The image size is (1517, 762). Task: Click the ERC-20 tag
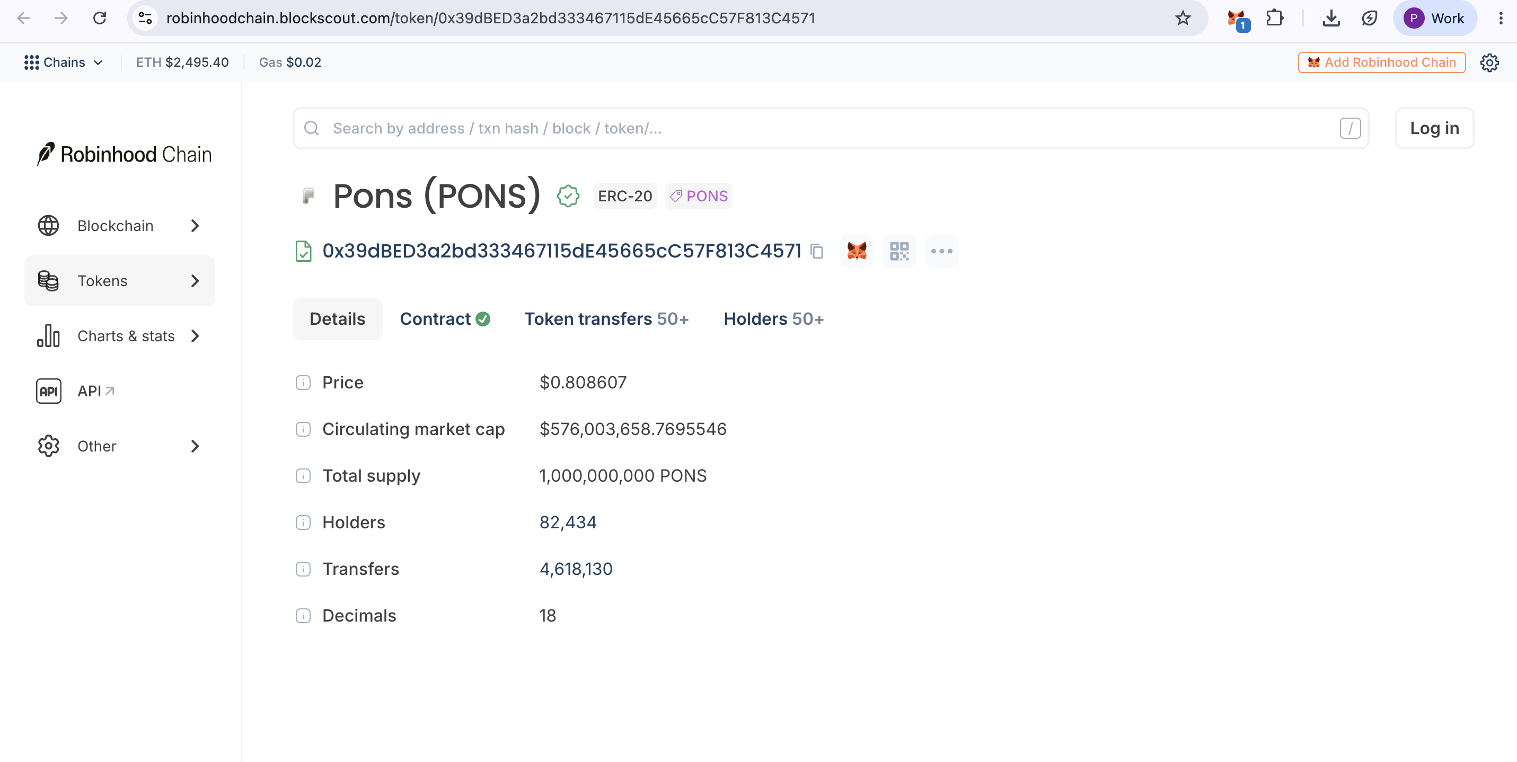(x=625, y=196)
